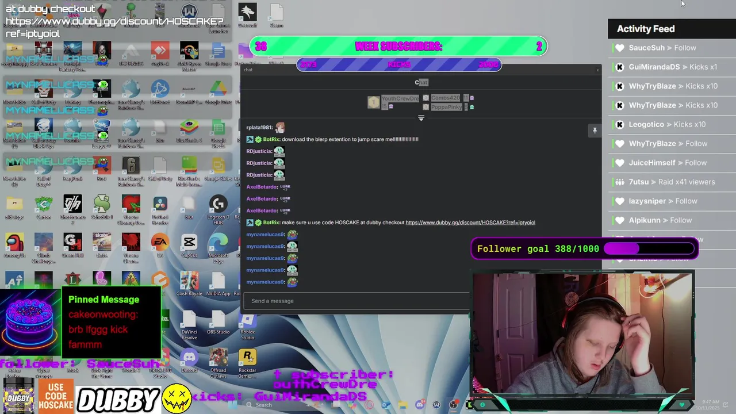Launch OBS Studio from the desktop

pyautogui.click(x=218, y=323)
